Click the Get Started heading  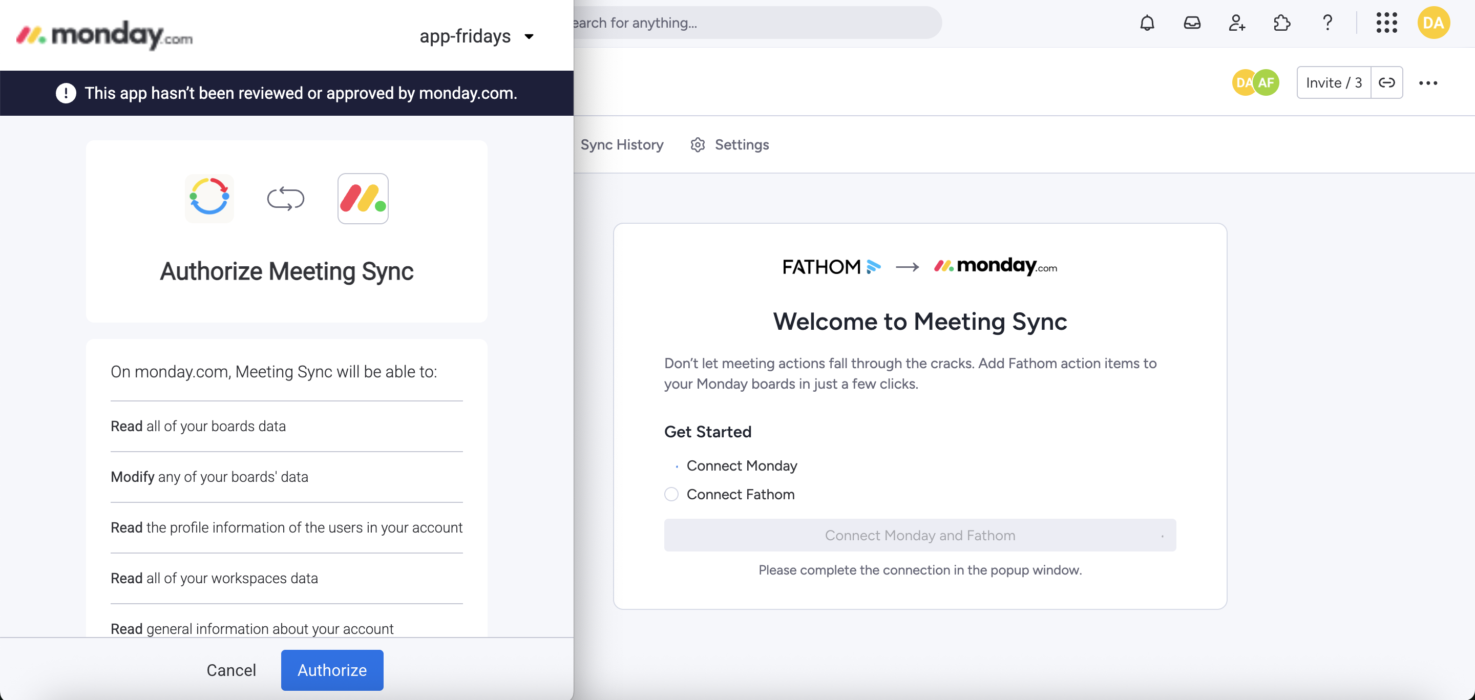click(x=708, y=432)
